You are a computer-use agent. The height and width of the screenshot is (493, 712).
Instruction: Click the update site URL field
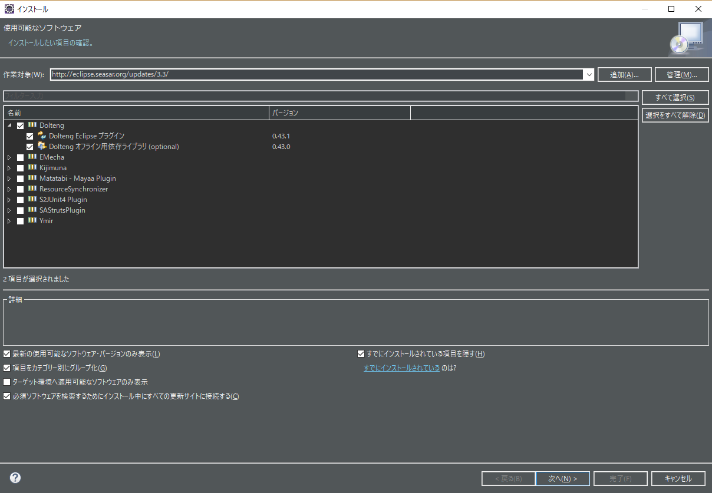click(317, 74)
